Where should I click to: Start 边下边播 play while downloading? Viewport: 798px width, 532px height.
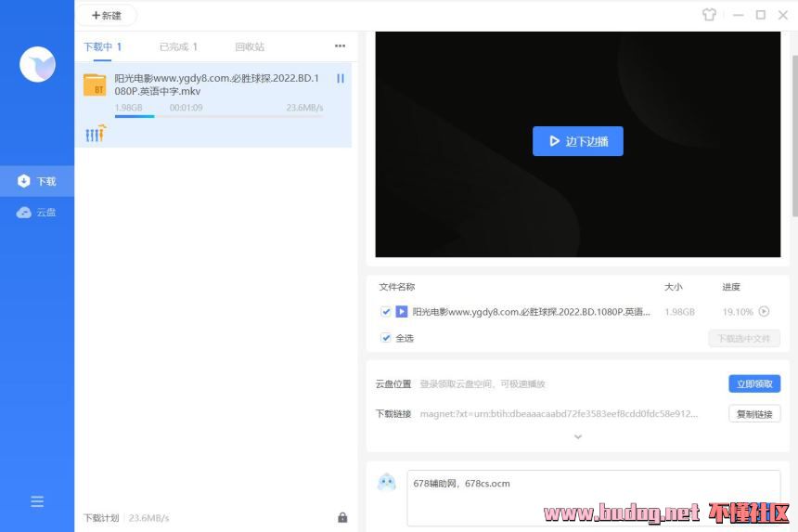578,141
